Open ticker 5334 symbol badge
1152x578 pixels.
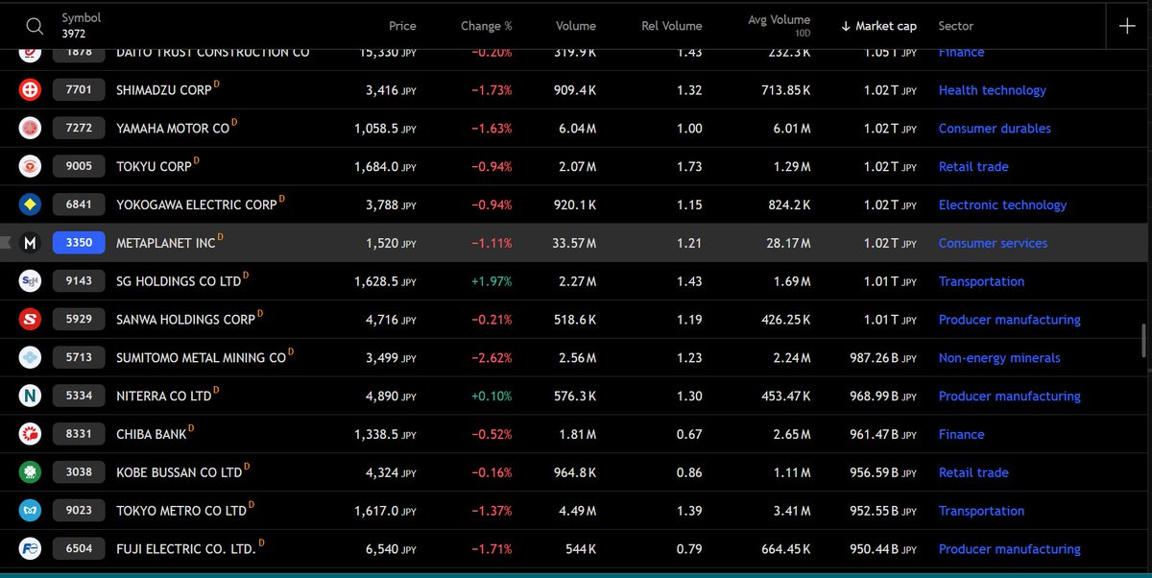click(79, 396)
